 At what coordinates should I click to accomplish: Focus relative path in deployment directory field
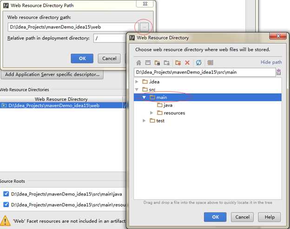[x=110, y=38]
